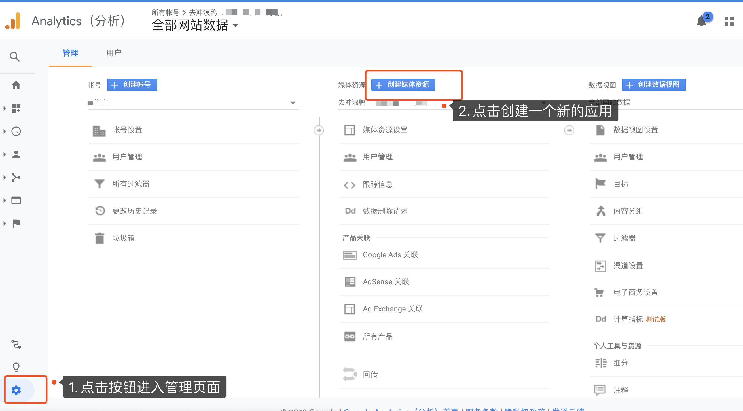The height and width of the screenshot is (411, 743).
Task: Open Google apps grid icon
Action: [x=729, y=21]
